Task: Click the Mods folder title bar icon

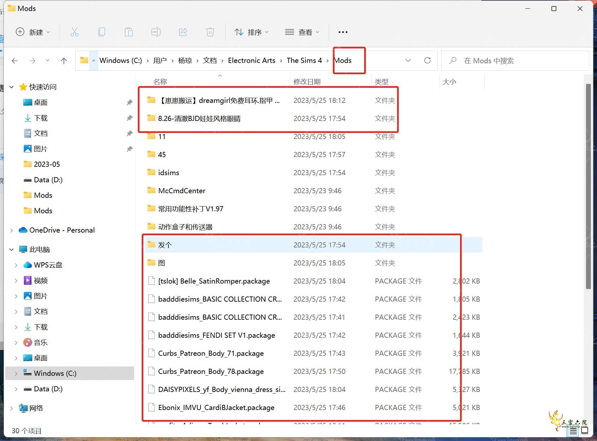Action: 11,8
